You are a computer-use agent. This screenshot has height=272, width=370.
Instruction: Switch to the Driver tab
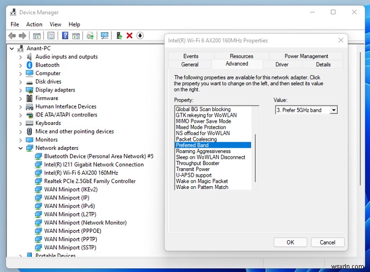(x=282, y=65)
